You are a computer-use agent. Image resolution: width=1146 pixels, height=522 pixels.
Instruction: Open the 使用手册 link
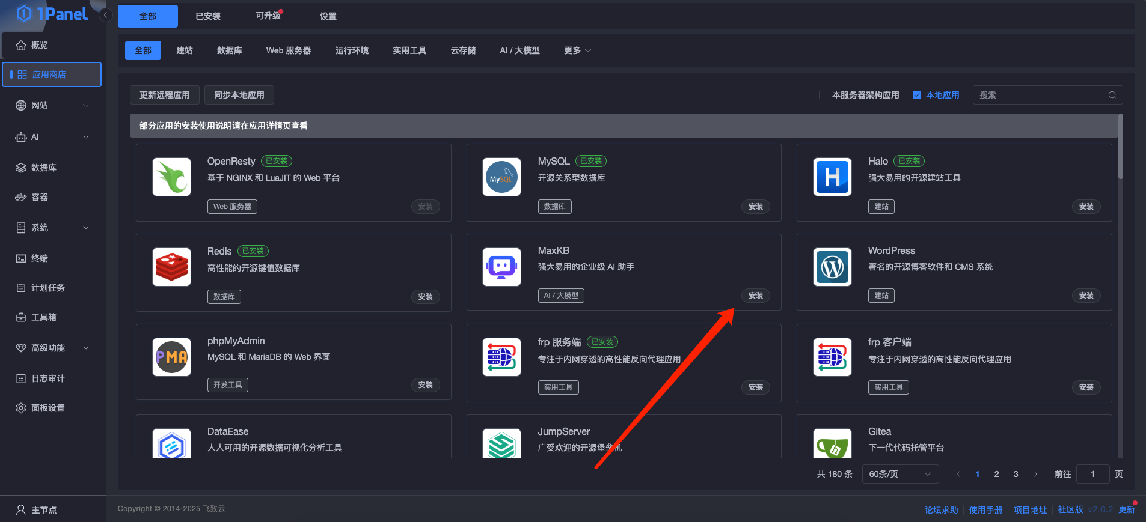[x=986, y=510]
